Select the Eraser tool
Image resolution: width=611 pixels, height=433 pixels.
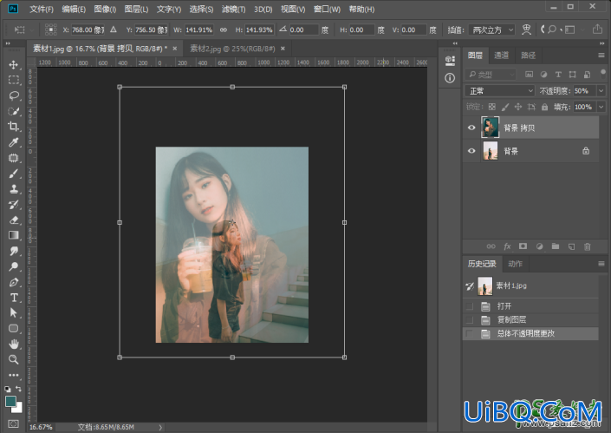tap(14, 220)
